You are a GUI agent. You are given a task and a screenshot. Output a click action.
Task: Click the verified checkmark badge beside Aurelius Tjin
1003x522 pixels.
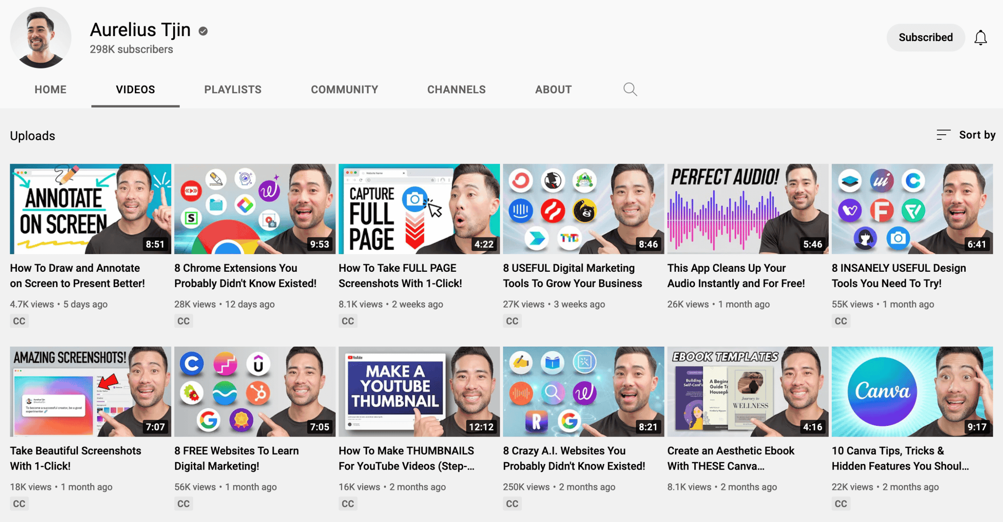pyautogui.click(x=203, y=31)
